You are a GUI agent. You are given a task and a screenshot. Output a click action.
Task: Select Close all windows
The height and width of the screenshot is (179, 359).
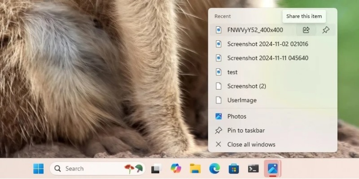[251, 144]
